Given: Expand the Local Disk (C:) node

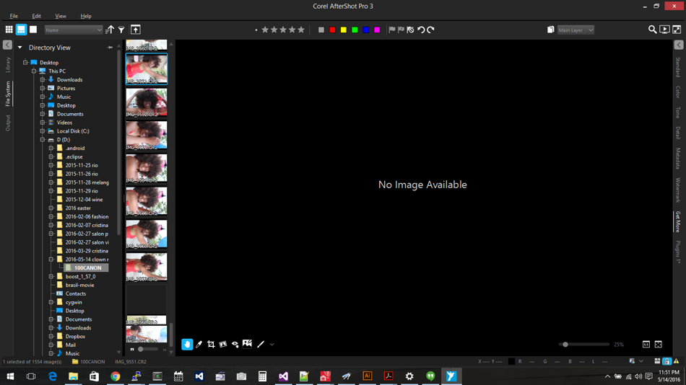Looking at the screenshot, I should (x=43, y=131).
